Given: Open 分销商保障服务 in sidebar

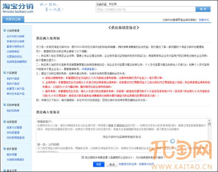Looking at the screenshot, I should pyautogui.click(x=16, y=160).
